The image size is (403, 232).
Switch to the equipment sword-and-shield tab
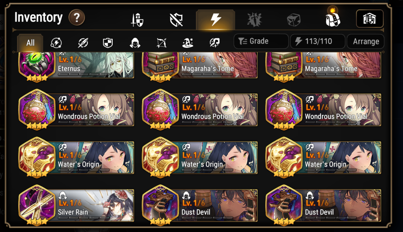tap(137, 20)
